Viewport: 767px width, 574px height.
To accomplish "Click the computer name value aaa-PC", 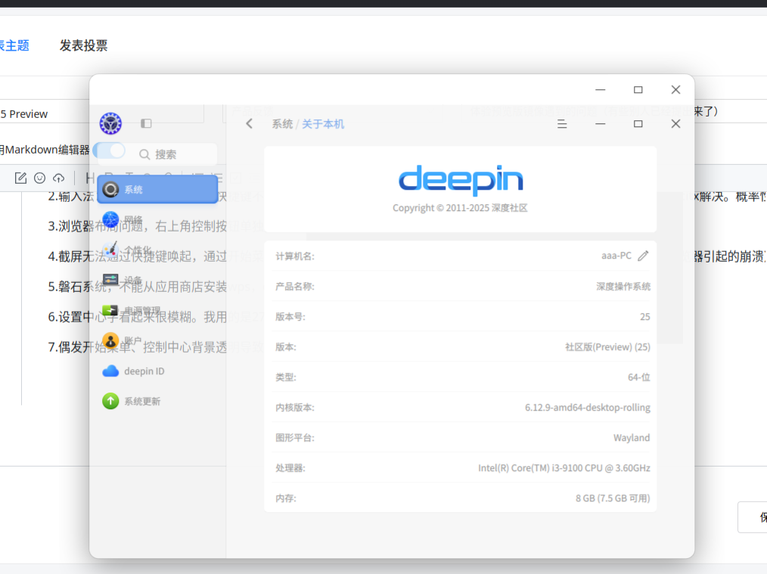I will [x=616, y=256].
